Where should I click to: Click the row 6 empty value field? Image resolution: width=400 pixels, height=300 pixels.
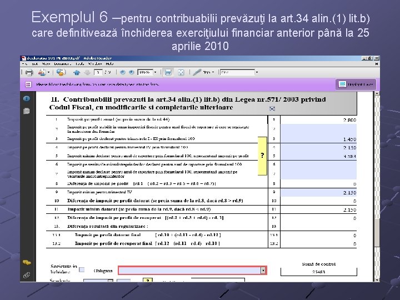(318, 164)
